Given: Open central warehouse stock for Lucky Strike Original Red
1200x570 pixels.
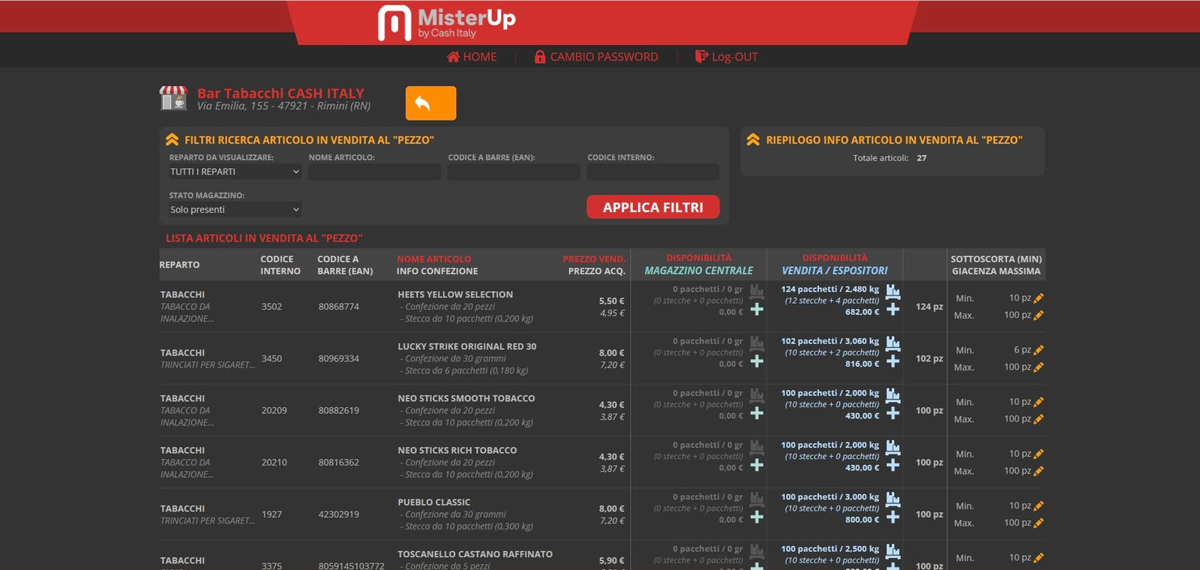Looking at the screenshot, I should pos(757,343).
